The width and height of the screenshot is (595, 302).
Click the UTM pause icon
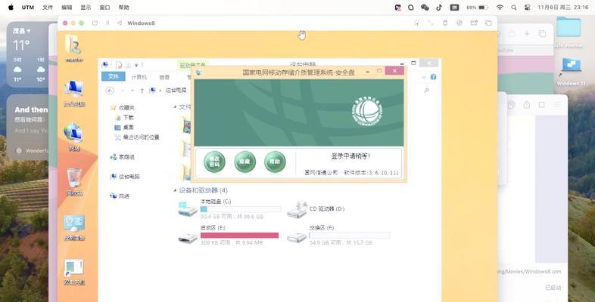pos(107,23)
